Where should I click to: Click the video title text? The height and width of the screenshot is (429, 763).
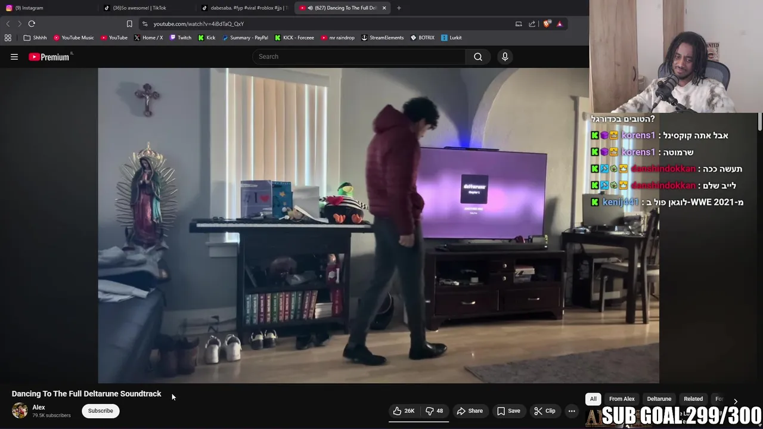(x=86, y=394)
